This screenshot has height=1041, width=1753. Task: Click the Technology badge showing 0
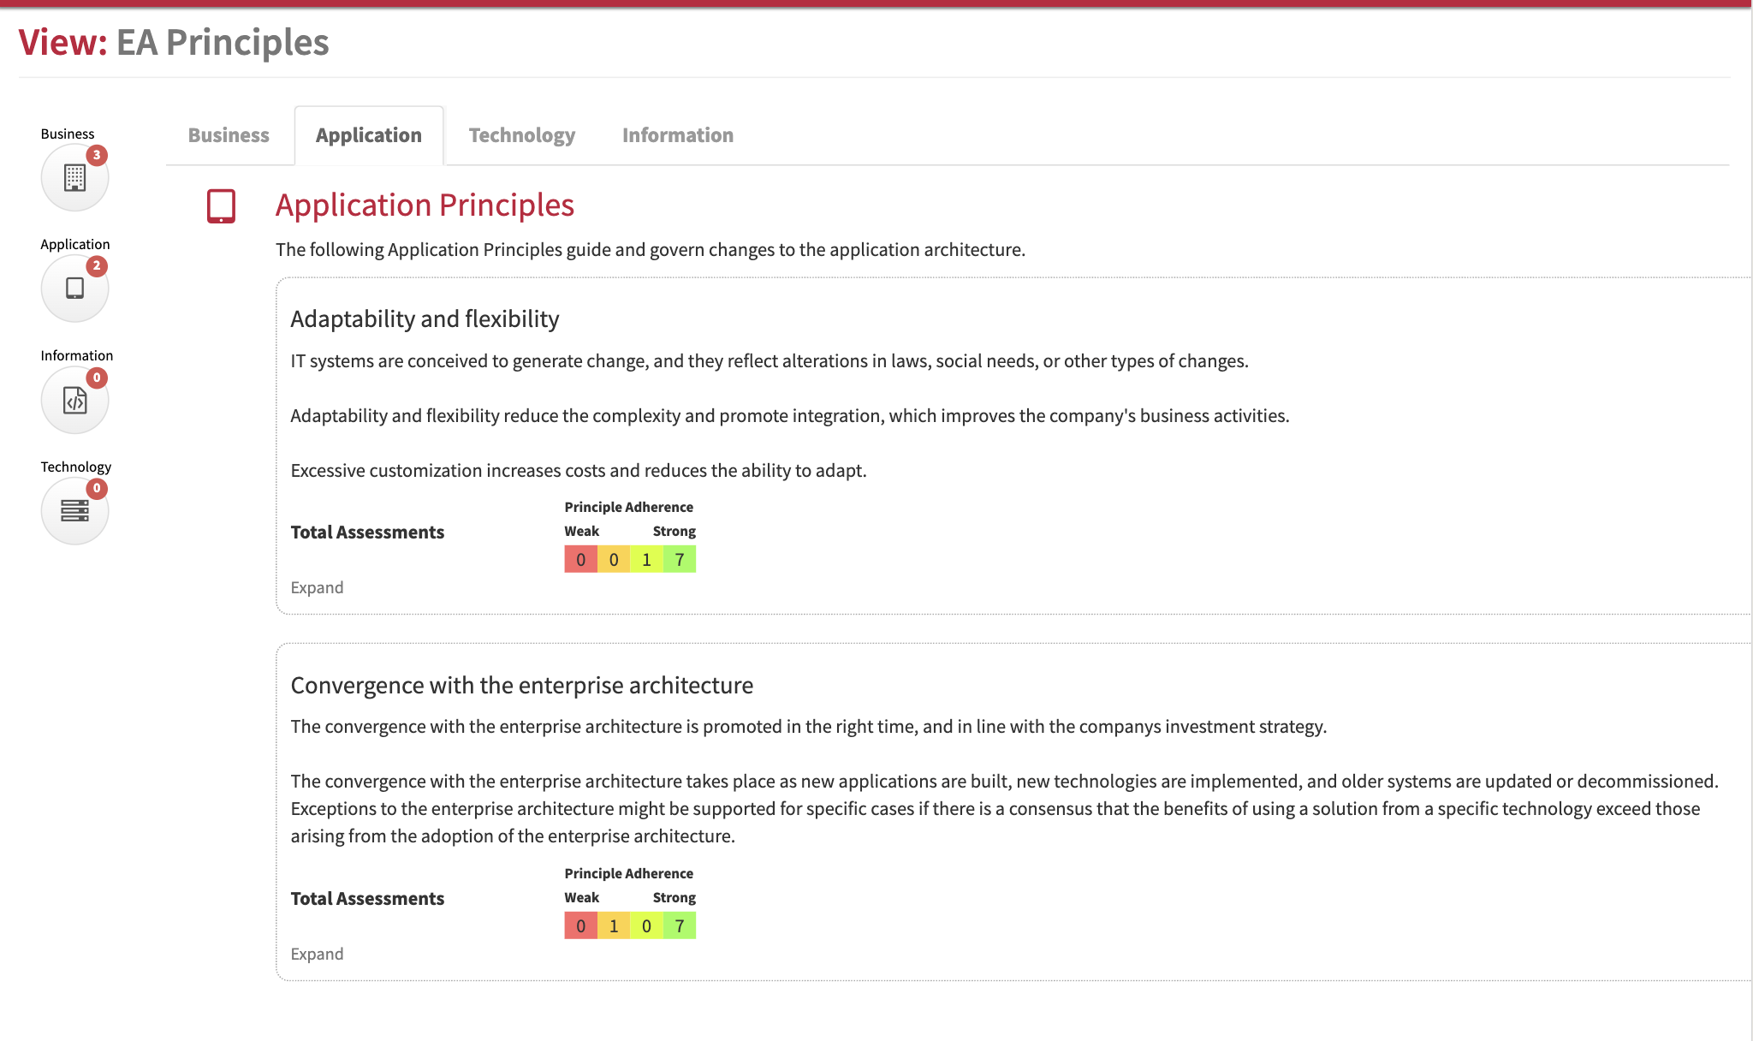pos(97,488)
